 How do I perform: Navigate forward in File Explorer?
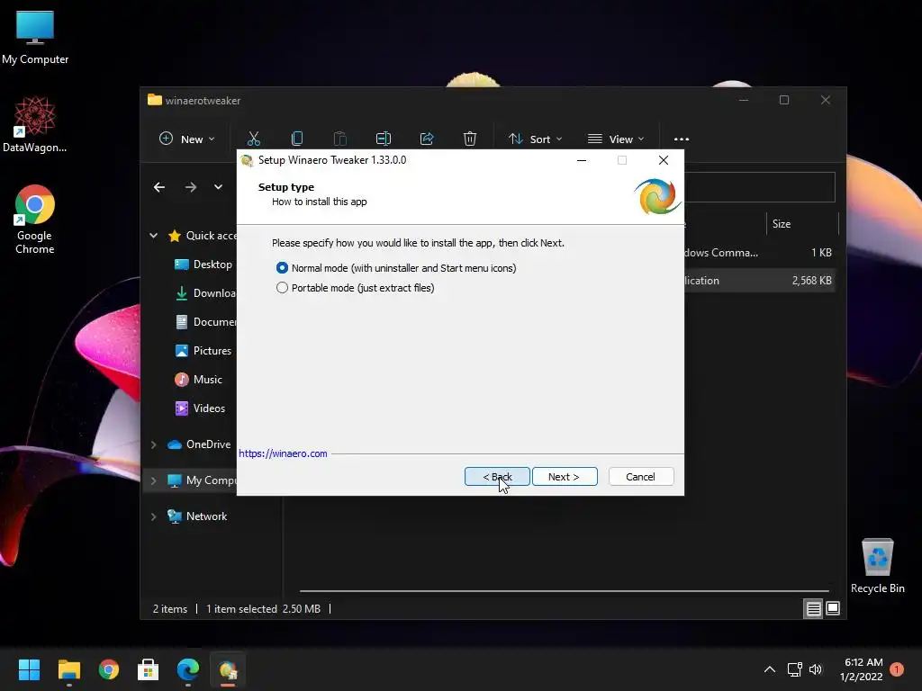tap(191, 187)
